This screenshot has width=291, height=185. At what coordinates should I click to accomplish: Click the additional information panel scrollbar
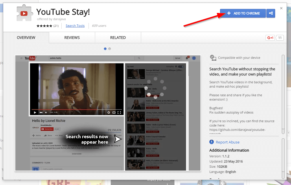283,158
